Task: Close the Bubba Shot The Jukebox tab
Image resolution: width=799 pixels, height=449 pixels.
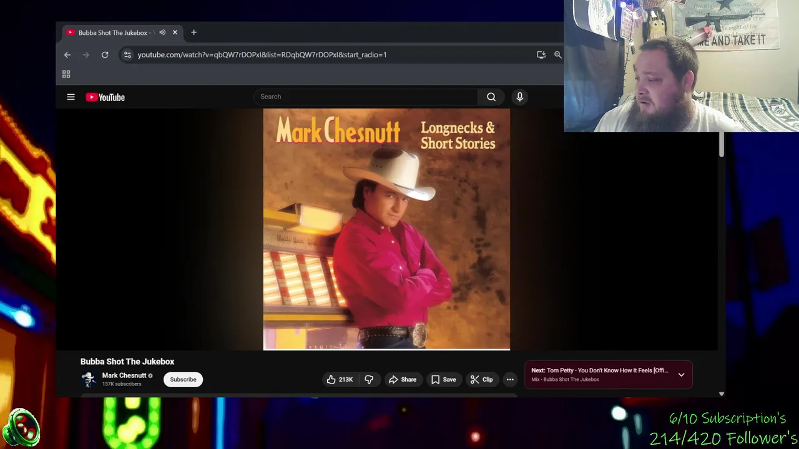Action: [x=175, y=32]
